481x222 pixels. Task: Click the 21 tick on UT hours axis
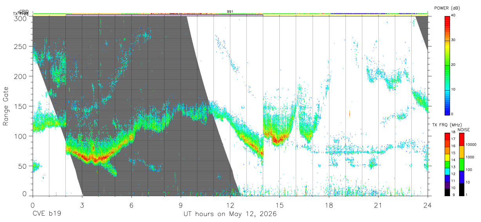point(378,204)
